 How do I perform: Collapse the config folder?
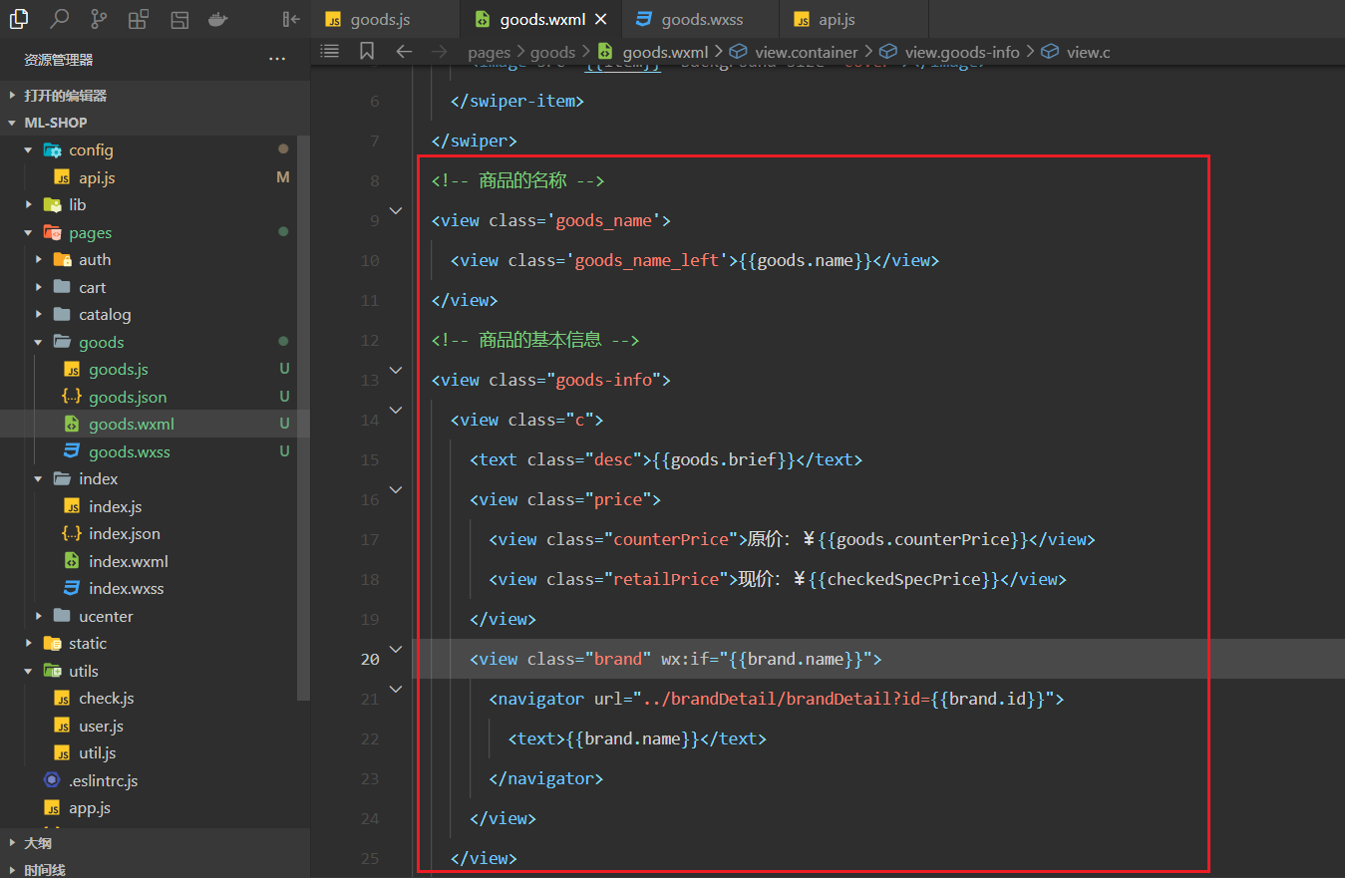coord(28,150)
